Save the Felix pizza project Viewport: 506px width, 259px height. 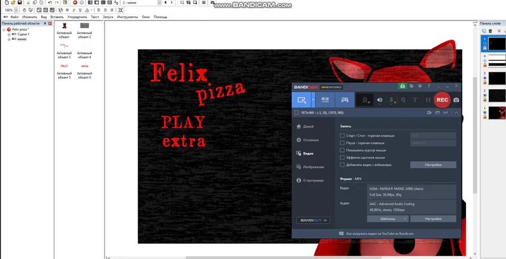[20, 2]
